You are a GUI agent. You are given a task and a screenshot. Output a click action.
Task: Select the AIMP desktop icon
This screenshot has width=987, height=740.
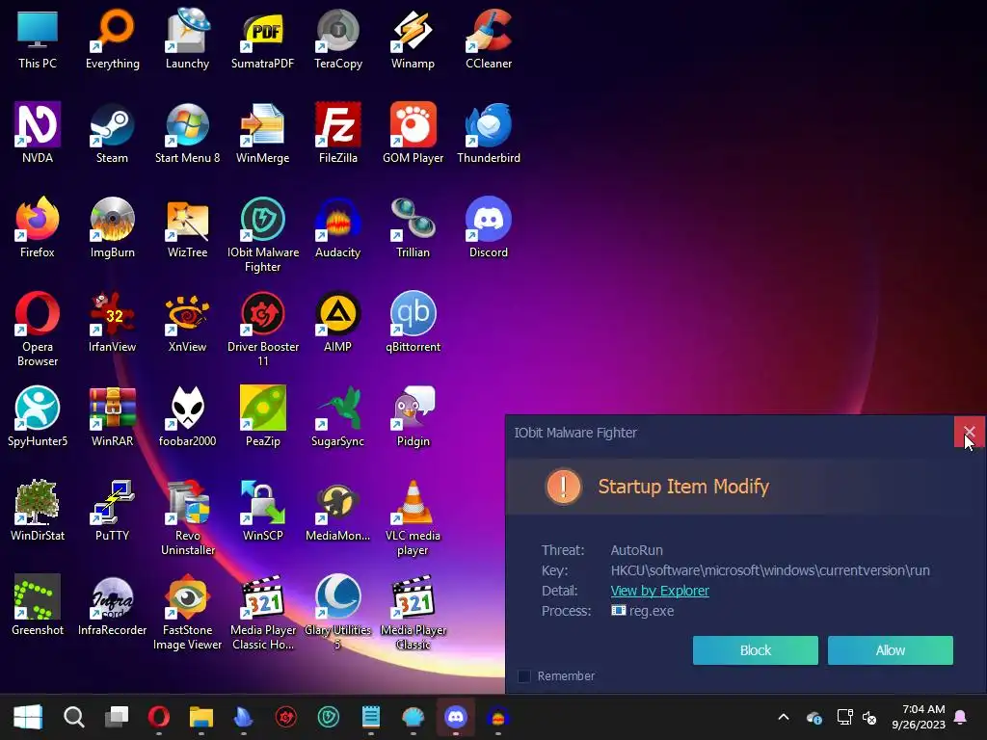coord(338,322)
